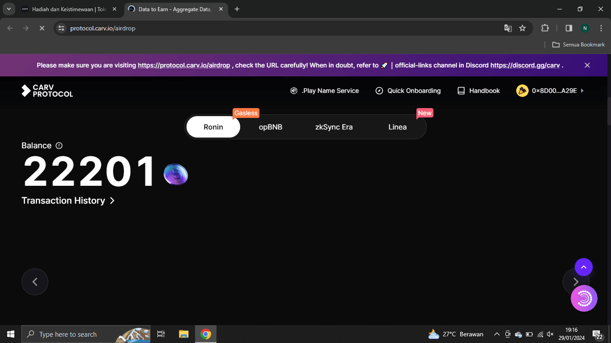Click the soul token coin icon
Image resolution: width=611 pixels, height=343 pixels.
click(176, 174)
